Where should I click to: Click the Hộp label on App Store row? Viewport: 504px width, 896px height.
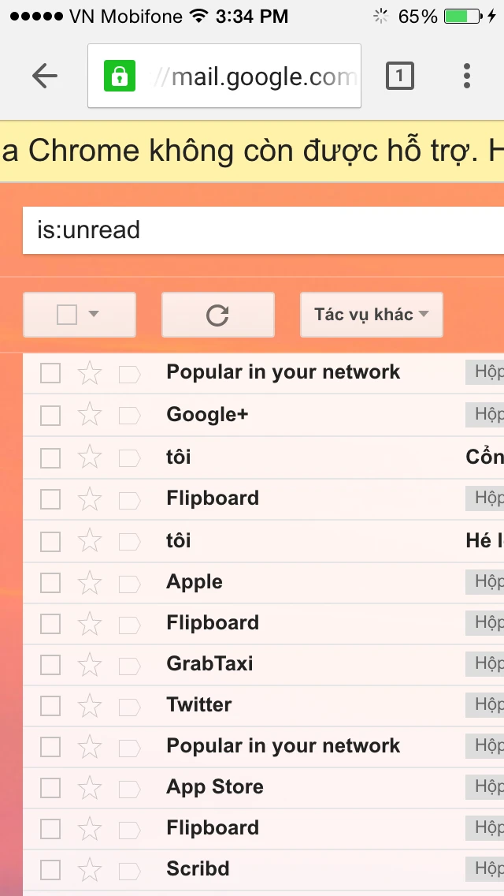click(484, 787)
